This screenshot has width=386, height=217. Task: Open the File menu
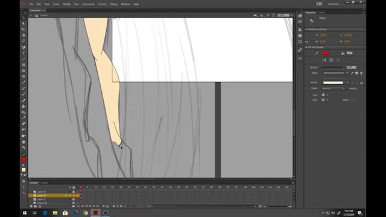click(31, 4)
